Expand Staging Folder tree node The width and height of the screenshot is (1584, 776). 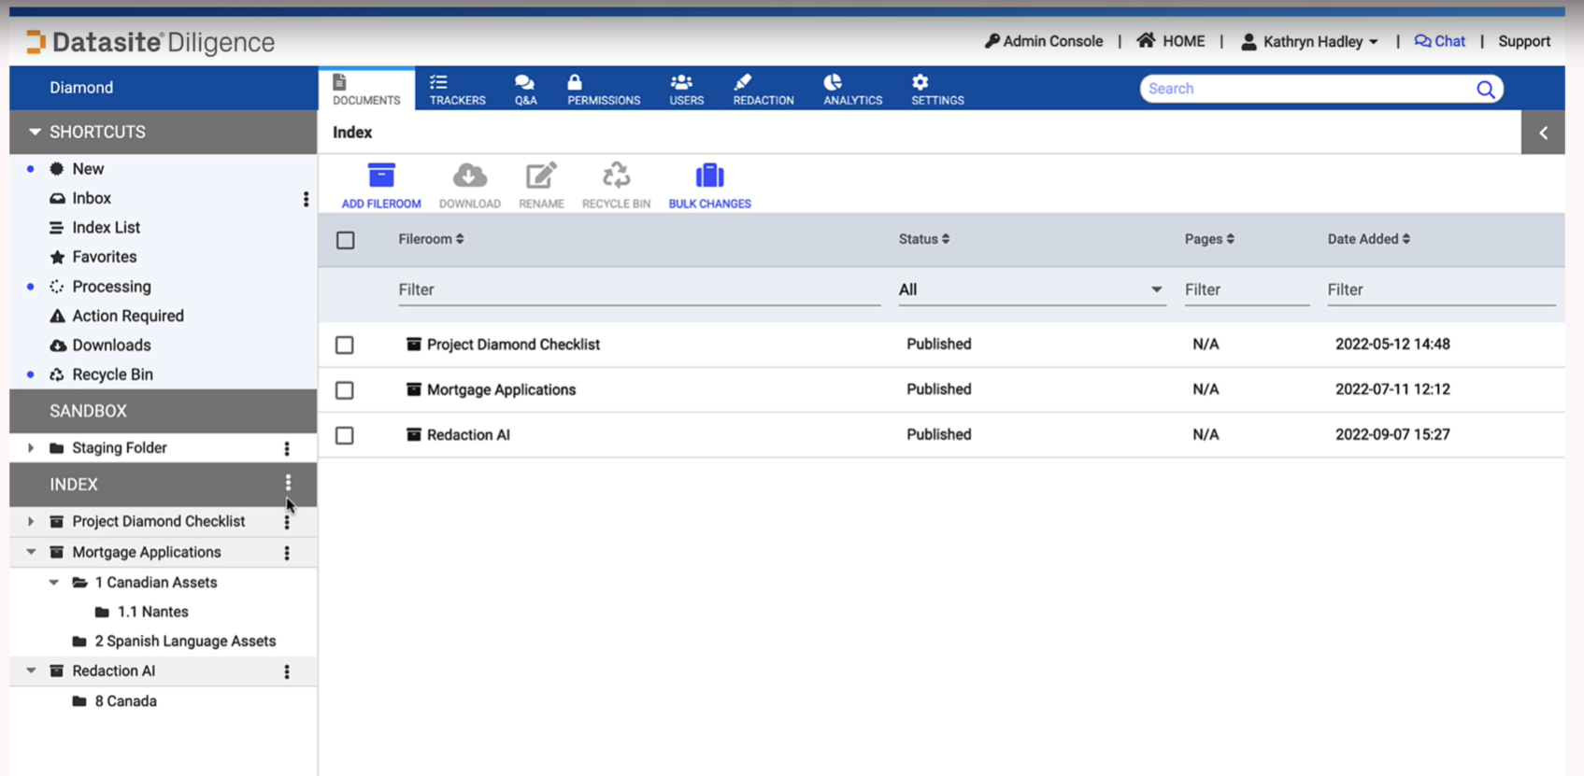31,448
